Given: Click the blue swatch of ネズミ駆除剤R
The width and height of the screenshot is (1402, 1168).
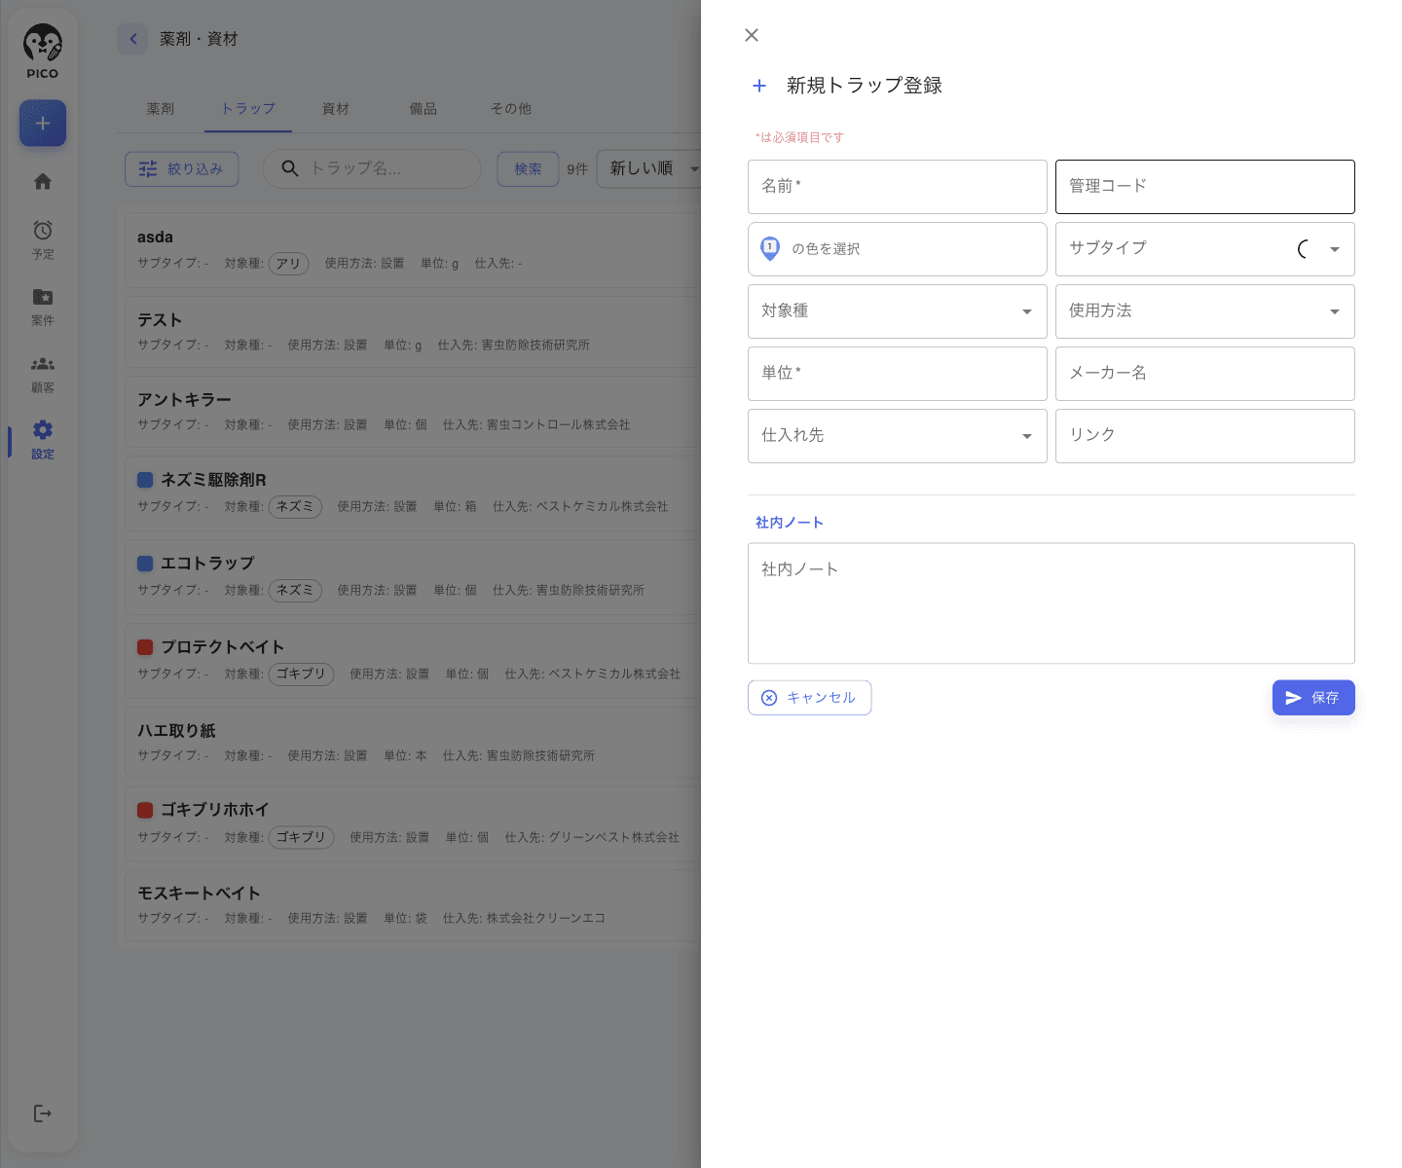Looking at the screenshot, I should pos(145,480).
